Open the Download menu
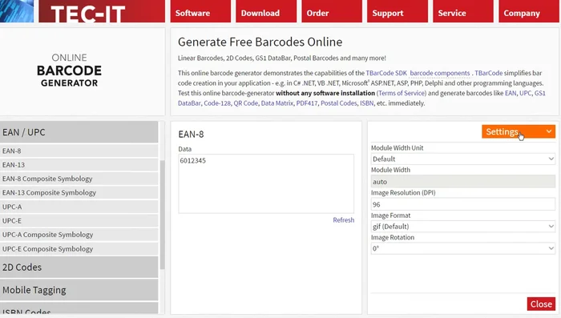561x318 pixels. (266, 11)
